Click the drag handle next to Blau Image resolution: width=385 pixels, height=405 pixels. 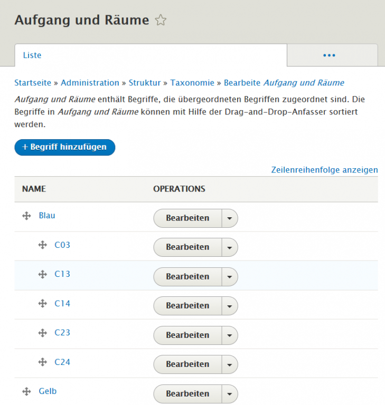pos(27,216)
